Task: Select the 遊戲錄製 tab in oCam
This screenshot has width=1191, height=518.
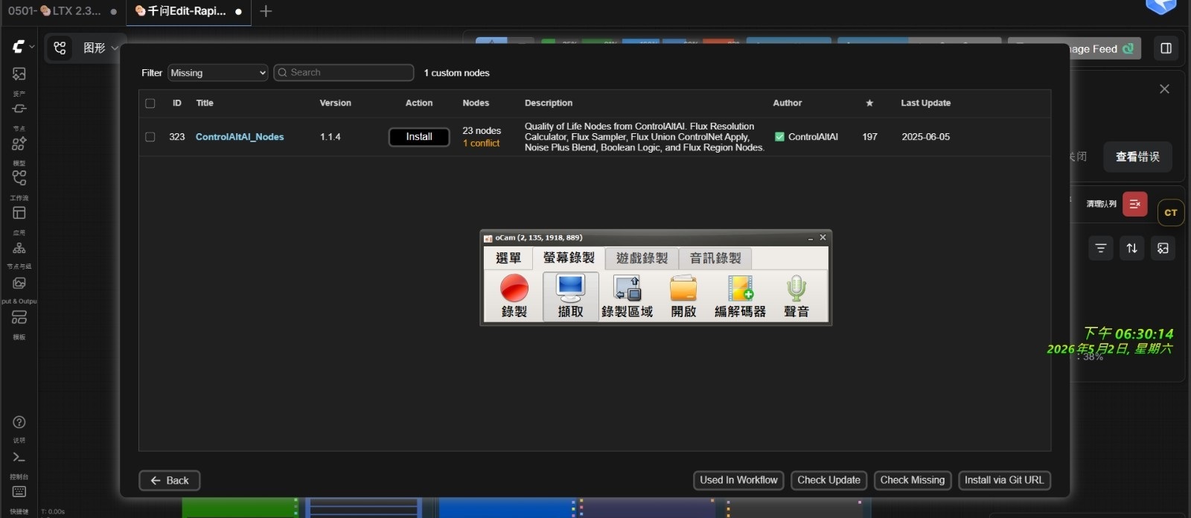Action: [642, 258]
